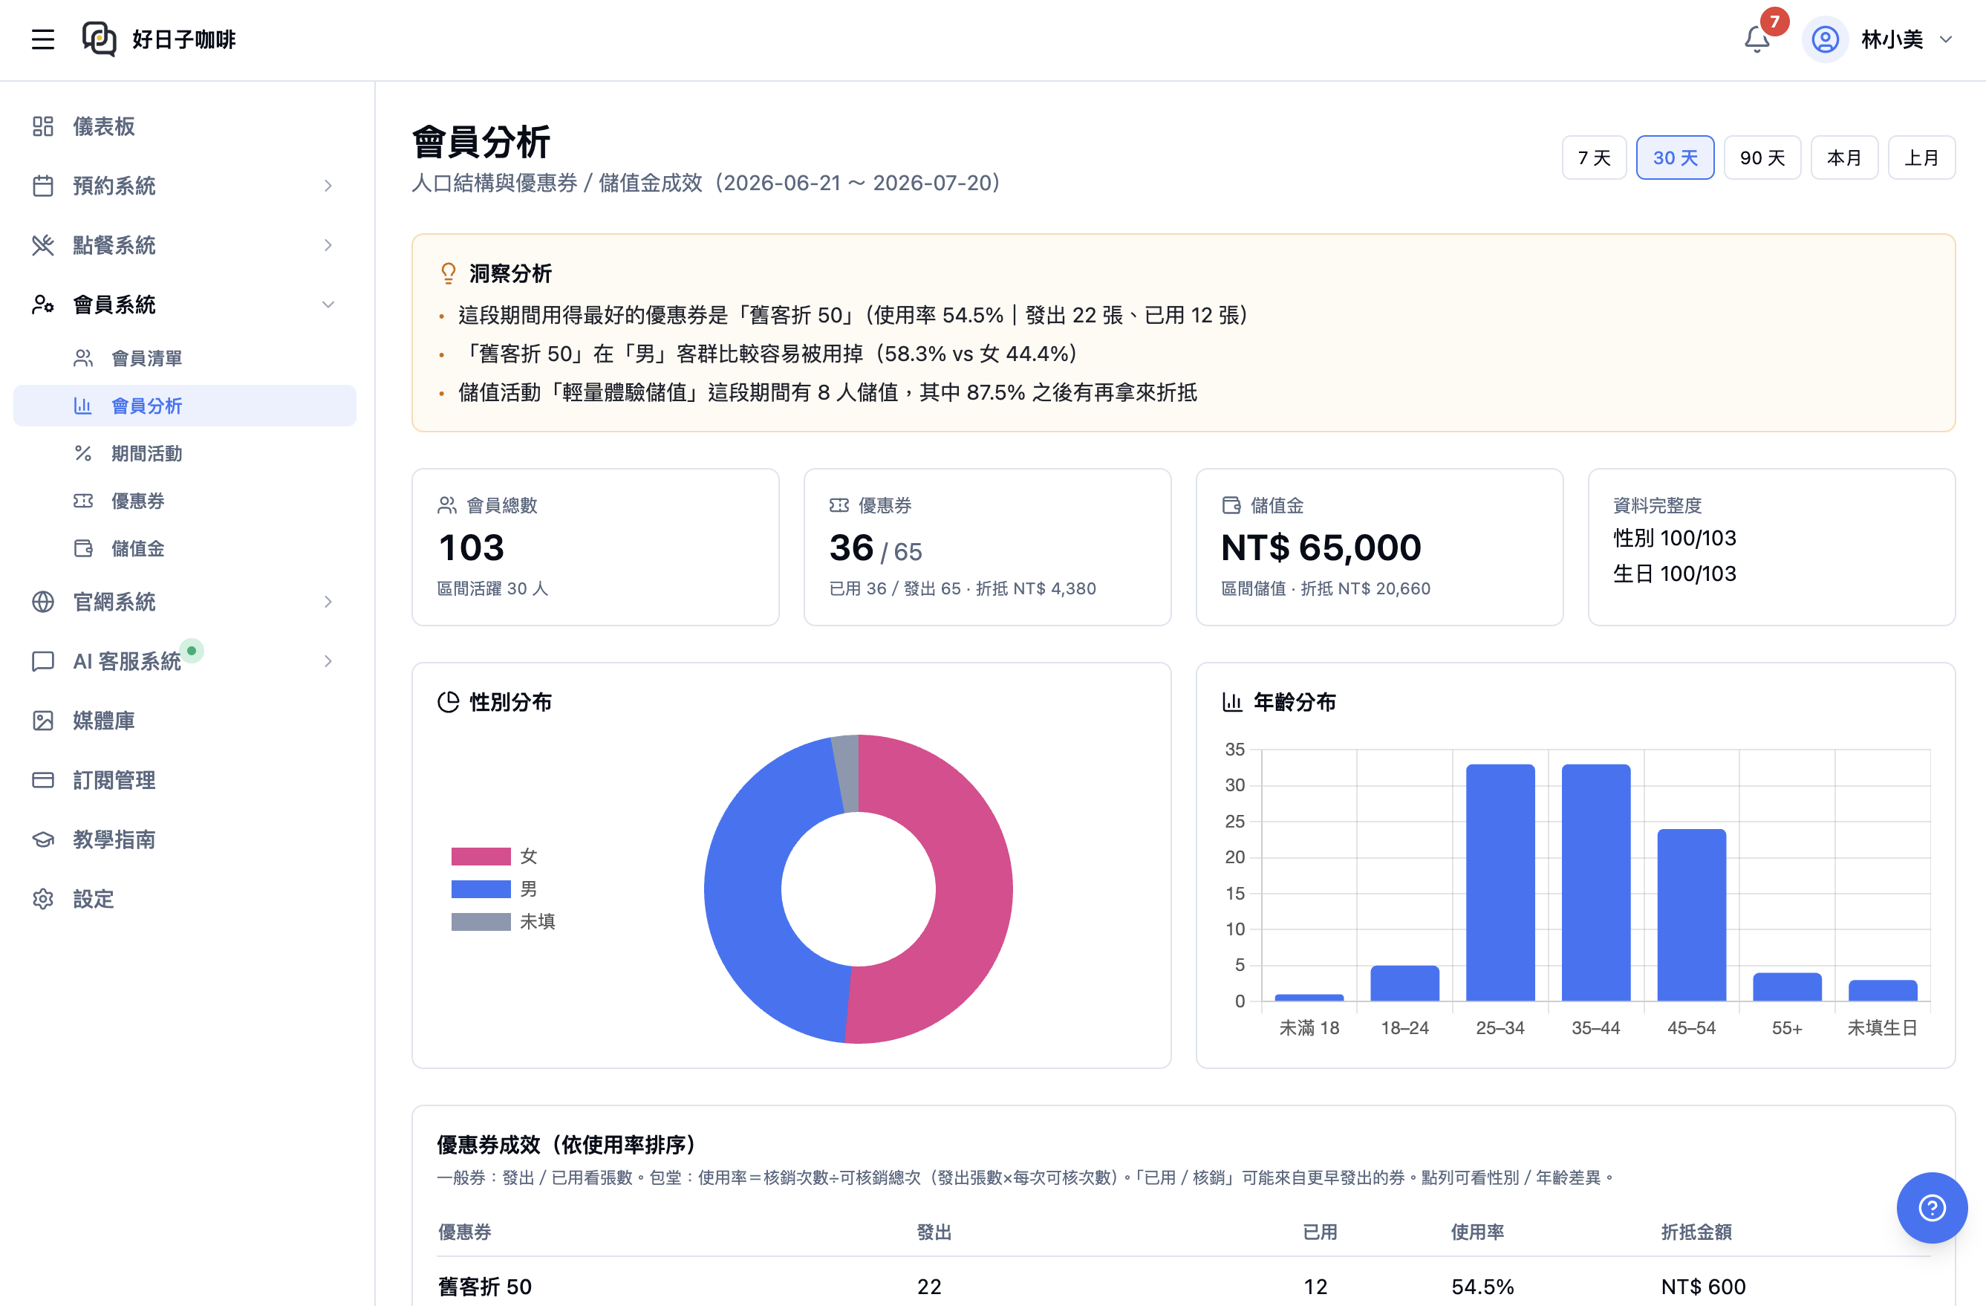The image size is (1986, 1306).
Task: Open 媒體庫 in sidebar
Action: [x=184, y=720]
